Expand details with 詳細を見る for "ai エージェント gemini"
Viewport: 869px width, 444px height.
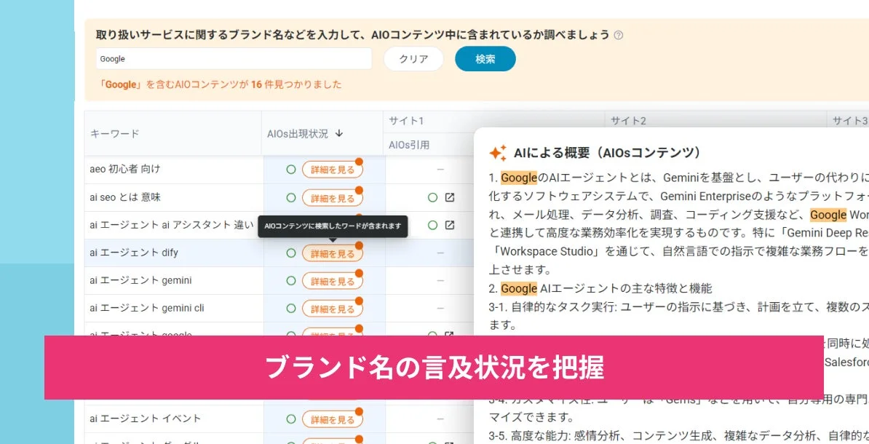click(x=333, y=280)
